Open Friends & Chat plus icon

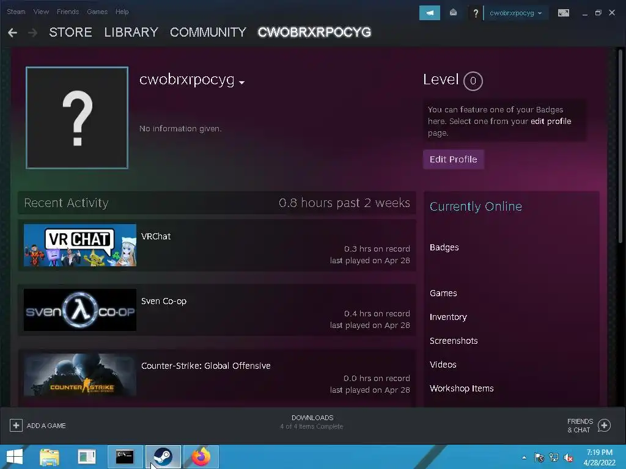click(x=604, y=426)
